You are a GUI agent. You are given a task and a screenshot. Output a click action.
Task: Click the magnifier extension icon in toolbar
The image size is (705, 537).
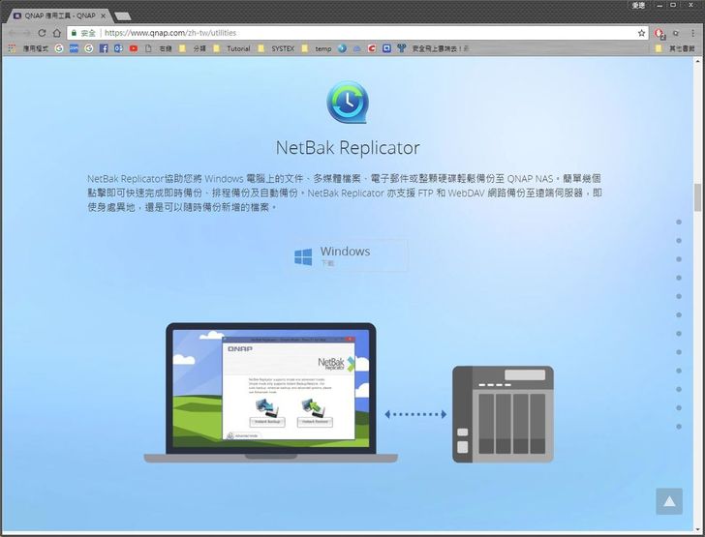coord(676,33)
